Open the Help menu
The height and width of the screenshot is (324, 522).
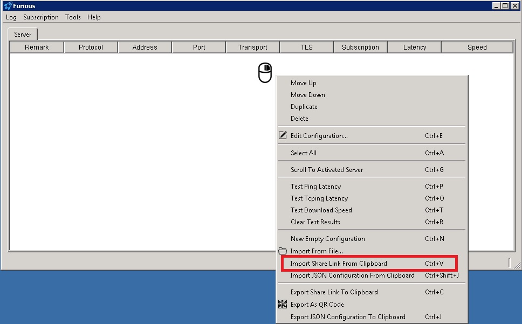(94, 17)
